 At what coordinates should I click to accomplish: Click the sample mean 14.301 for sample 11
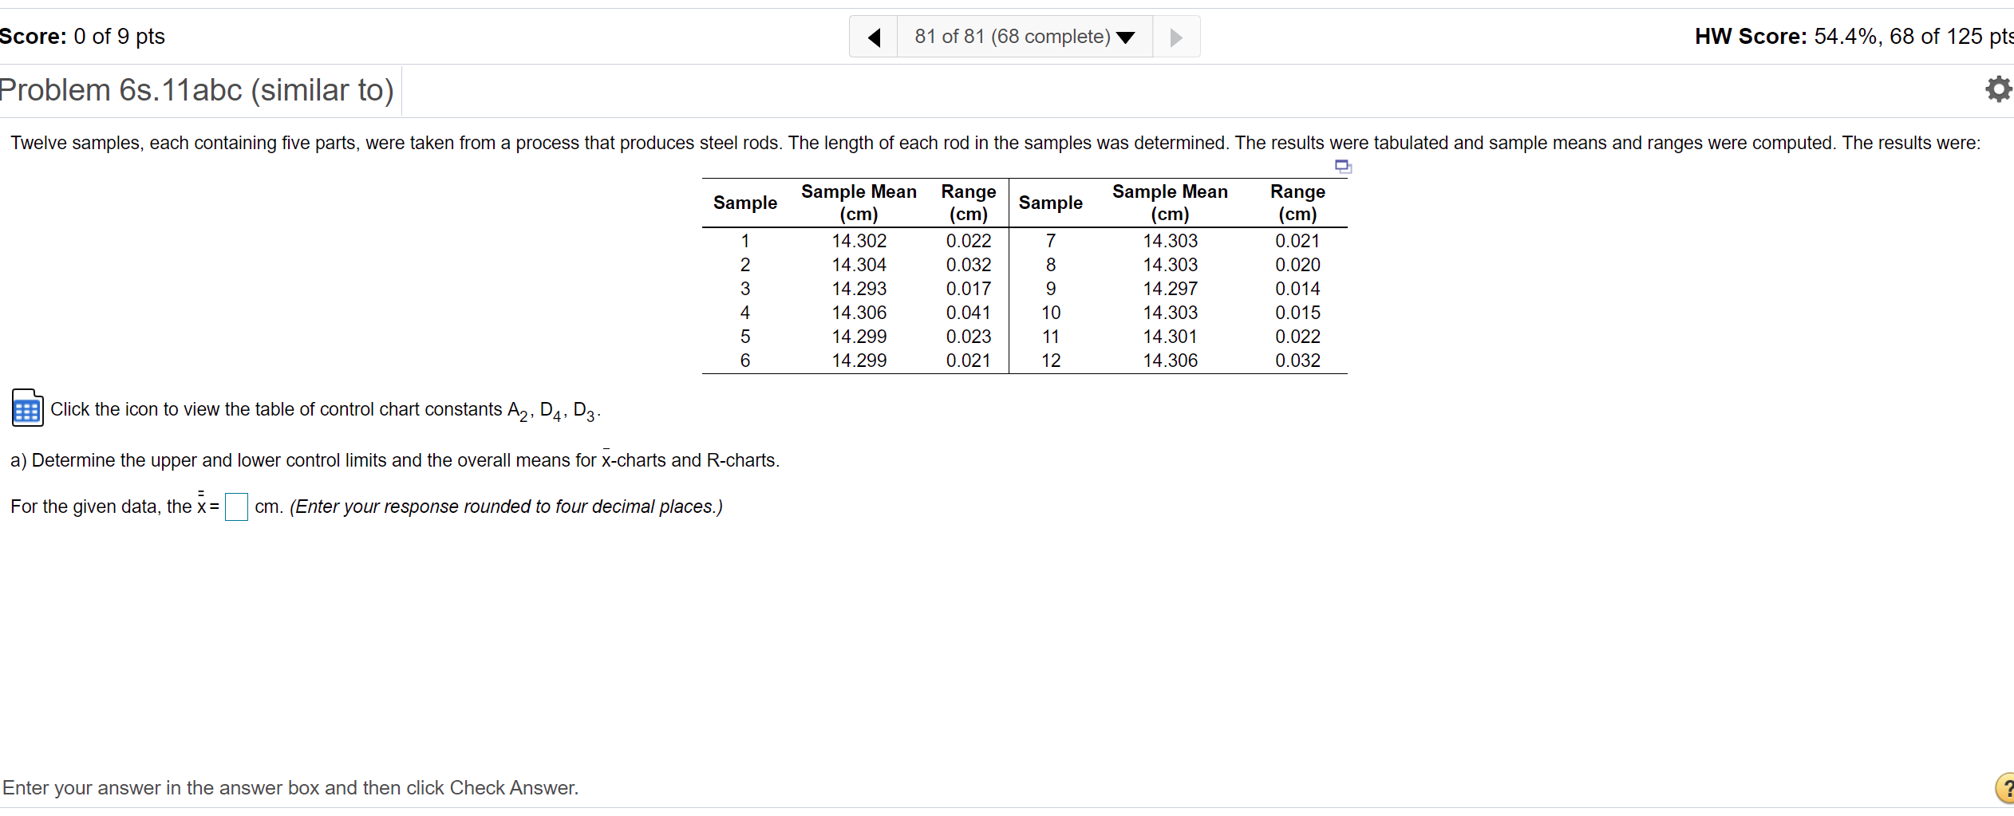pos(1170,337)
